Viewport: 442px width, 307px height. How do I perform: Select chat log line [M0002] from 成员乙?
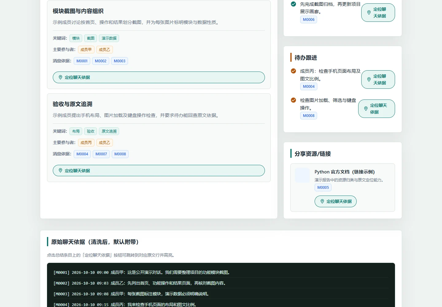pyautogui.click(x=221, y=283)
